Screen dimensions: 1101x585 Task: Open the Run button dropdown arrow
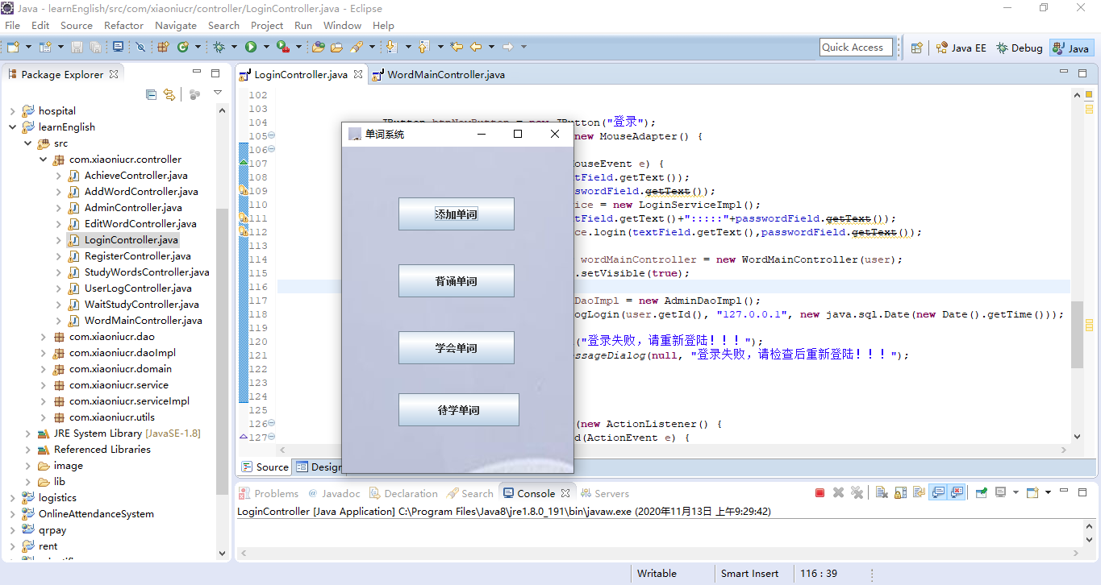[267, 47]
